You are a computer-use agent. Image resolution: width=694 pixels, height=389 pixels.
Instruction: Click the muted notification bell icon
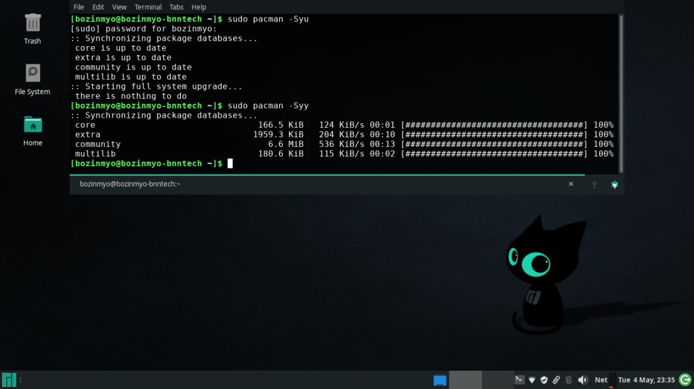(x=569, y=380)
